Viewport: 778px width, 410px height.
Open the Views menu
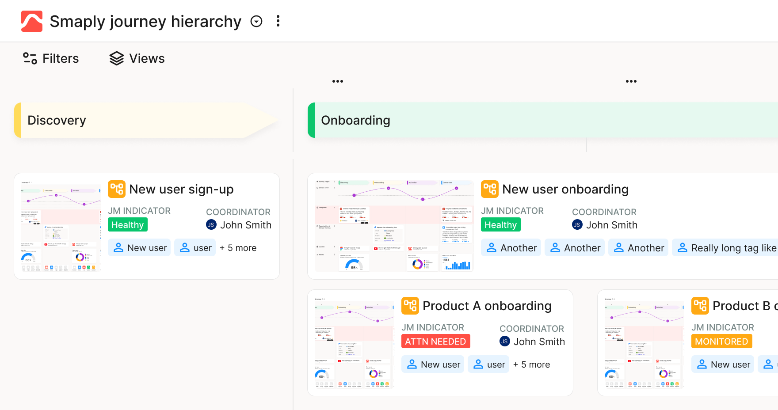[137, 58]
